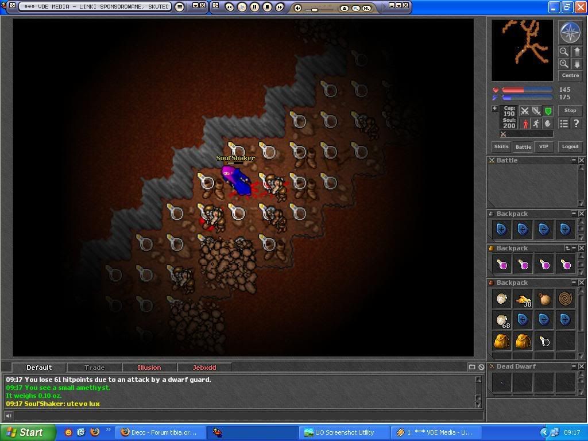Pause Winamp playback
The image size is (588, 441).
(x=254, y=7)
